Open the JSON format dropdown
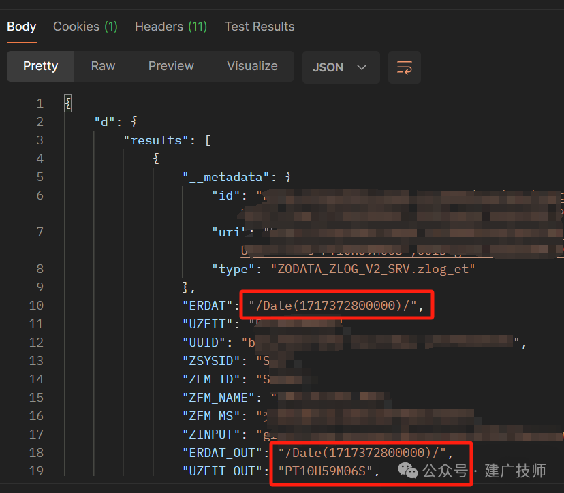Image resolution: width=564 pixels, height=493 pixels. [x=341, y=67]
